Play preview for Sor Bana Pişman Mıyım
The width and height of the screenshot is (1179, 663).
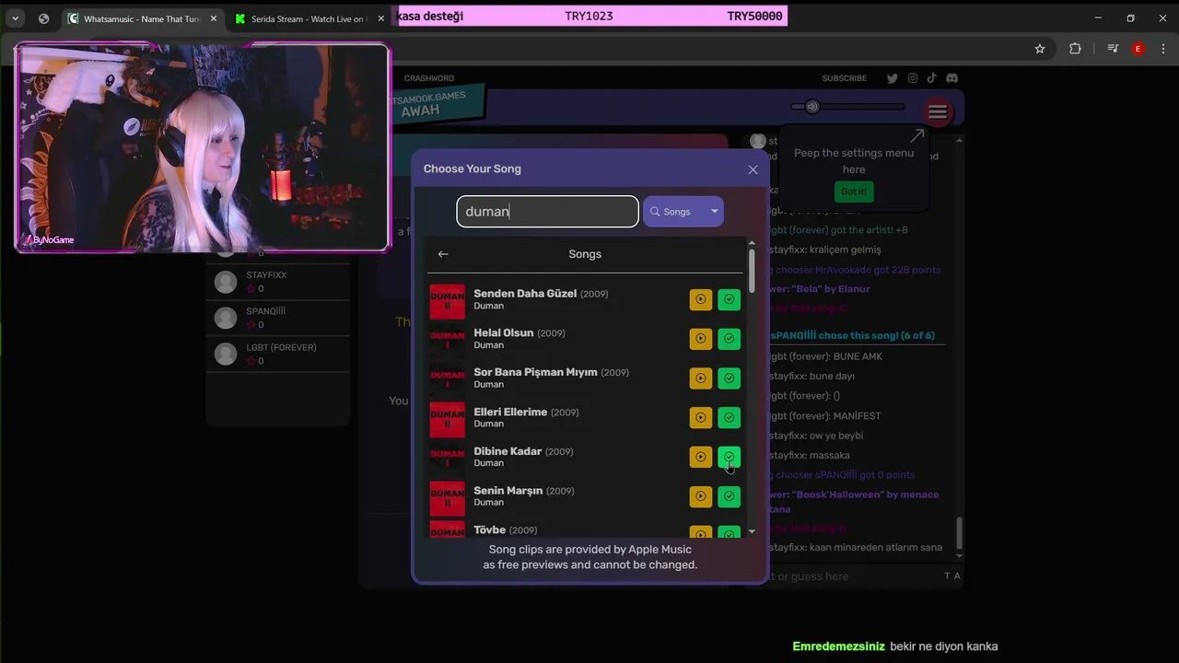point(701,378)
